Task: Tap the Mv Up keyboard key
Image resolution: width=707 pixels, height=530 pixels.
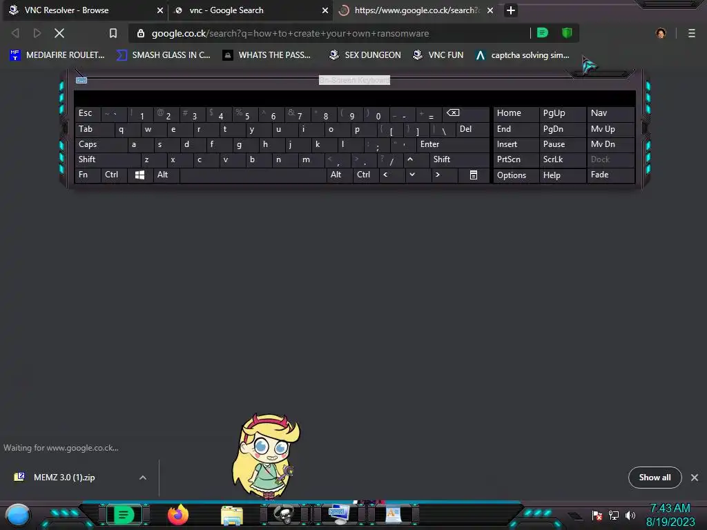Action: (611, 129)
